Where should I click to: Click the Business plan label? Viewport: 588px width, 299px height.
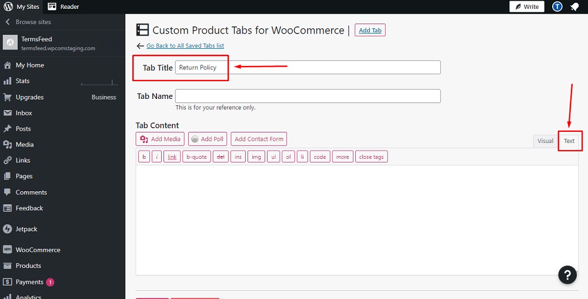[104, 97]
